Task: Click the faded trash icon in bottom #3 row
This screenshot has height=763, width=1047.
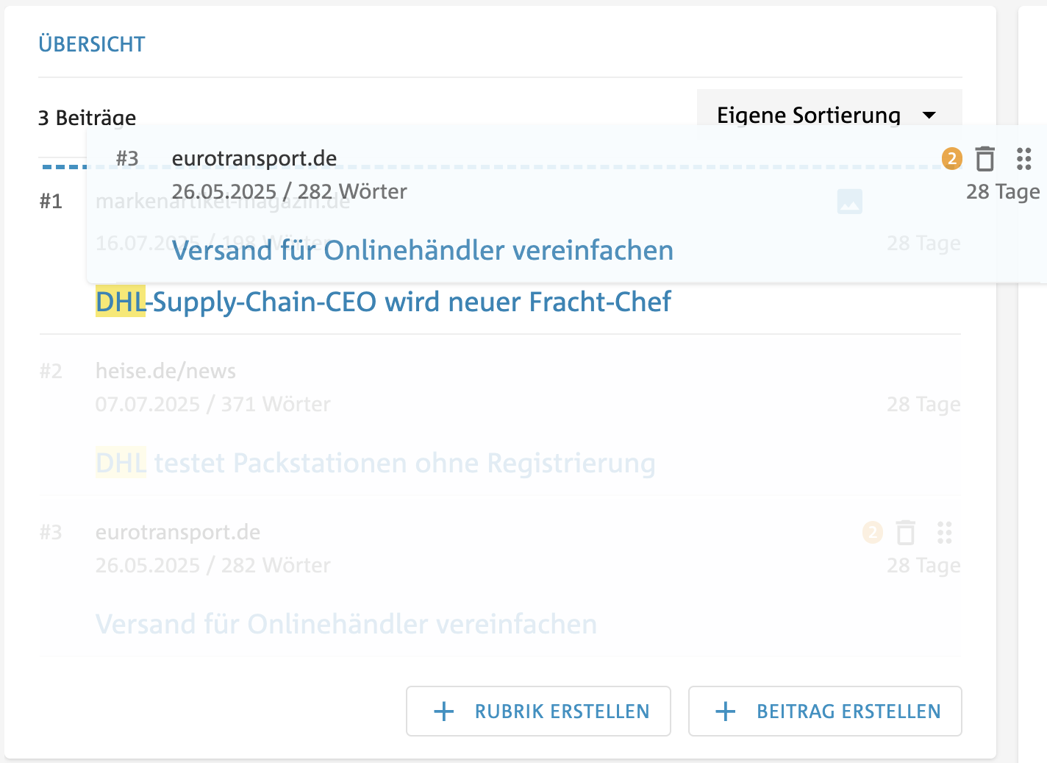Action: pos(905,532)
